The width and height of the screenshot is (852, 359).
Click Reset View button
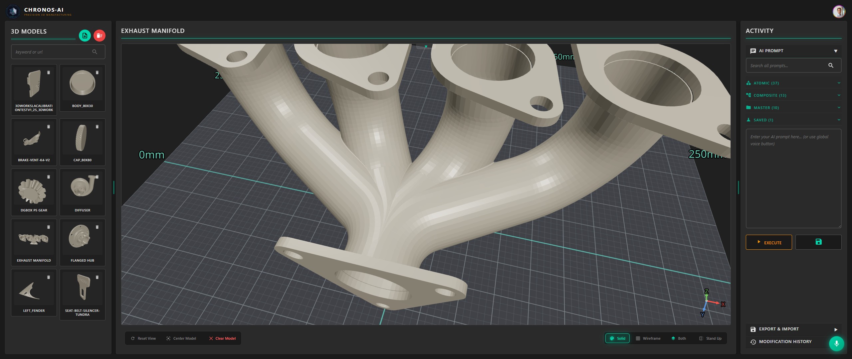(x=143, y=338)
